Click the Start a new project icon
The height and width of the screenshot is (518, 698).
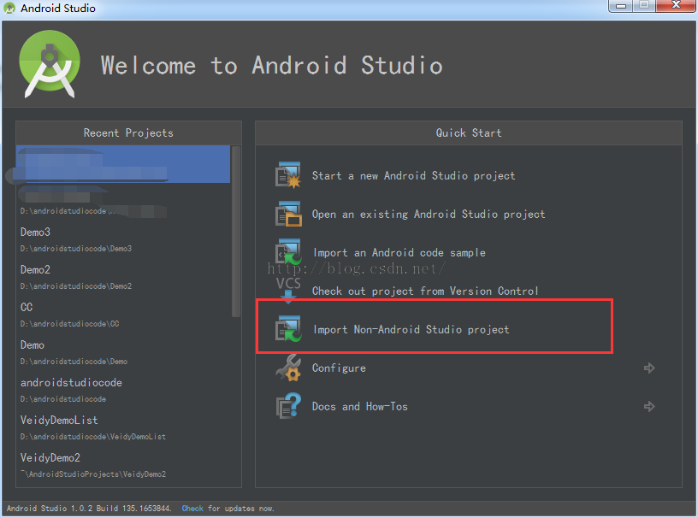tap(288, 175)
